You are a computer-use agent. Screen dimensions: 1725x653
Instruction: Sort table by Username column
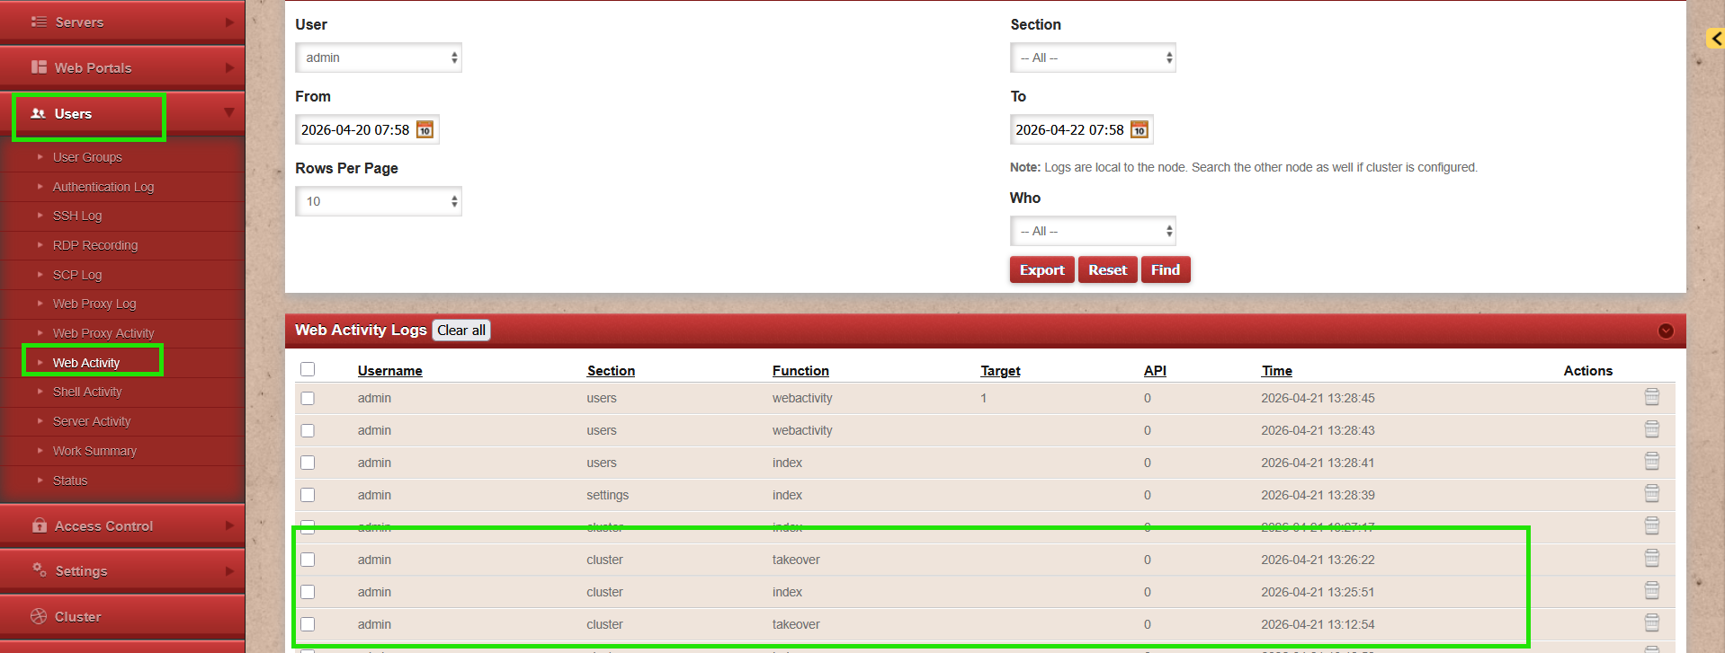point(389,371)
